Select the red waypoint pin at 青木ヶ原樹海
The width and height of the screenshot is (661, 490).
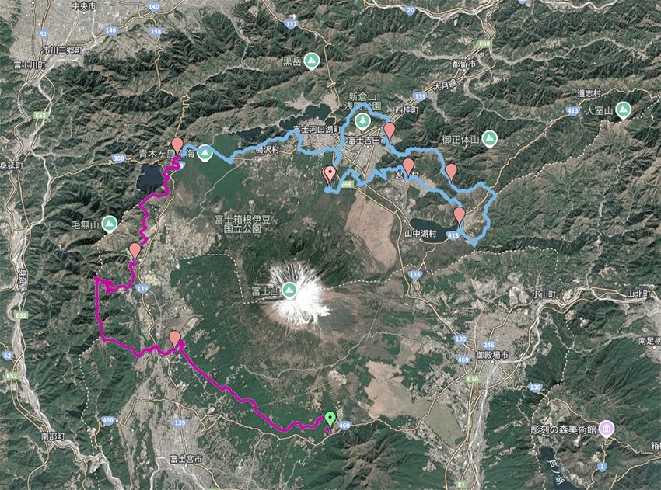coord(177,146)
